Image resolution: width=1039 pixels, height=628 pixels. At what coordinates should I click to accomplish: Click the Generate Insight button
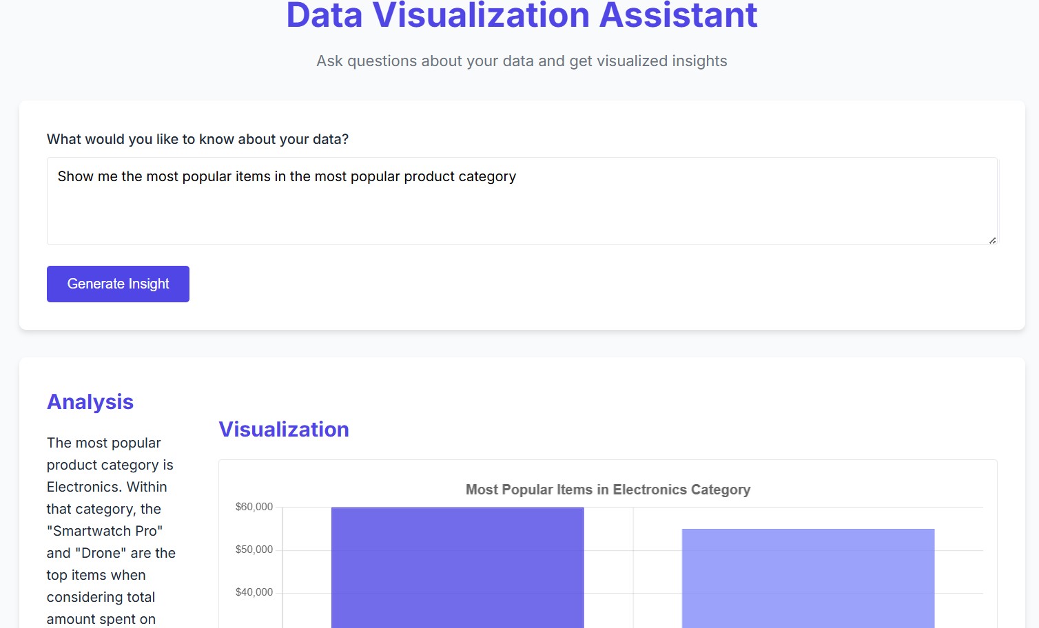click(x=117, y=284)
